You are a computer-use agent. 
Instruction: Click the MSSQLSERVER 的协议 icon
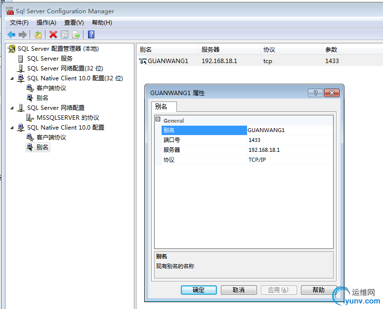tap(30, 118)
